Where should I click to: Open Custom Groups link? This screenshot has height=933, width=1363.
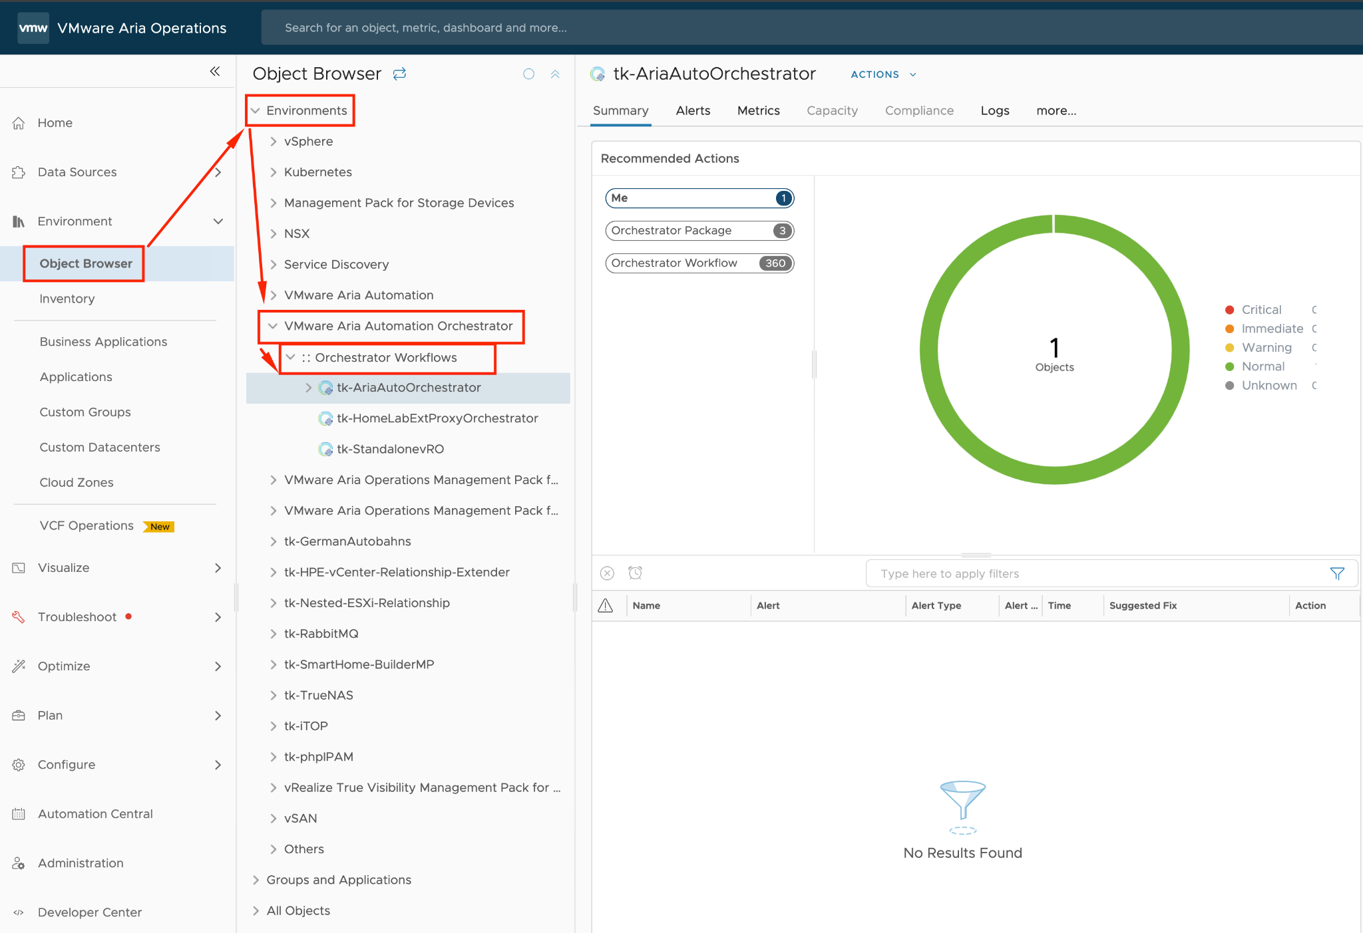[x=85, y=412]
